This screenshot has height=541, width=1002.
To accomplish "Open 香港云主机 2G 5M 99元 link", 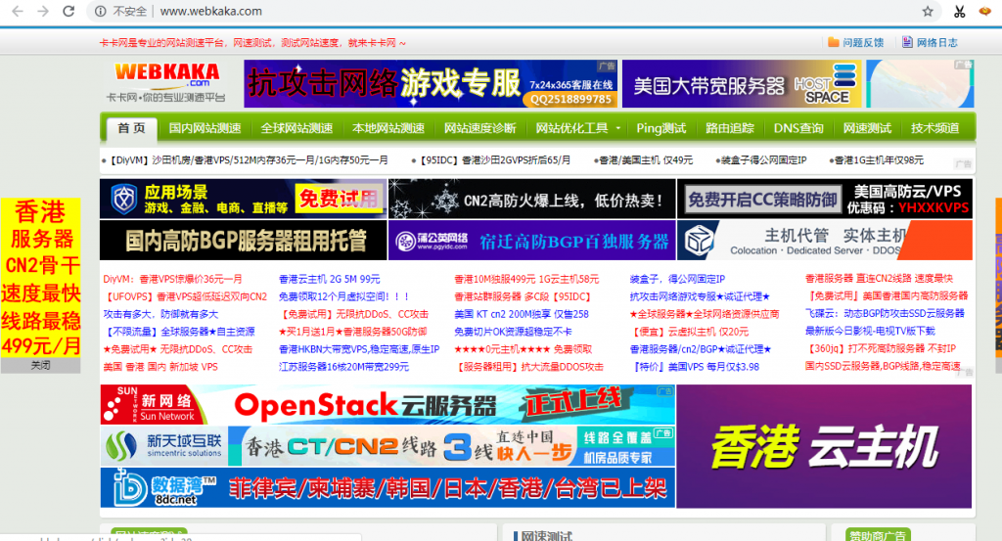I will pos(329,279).
